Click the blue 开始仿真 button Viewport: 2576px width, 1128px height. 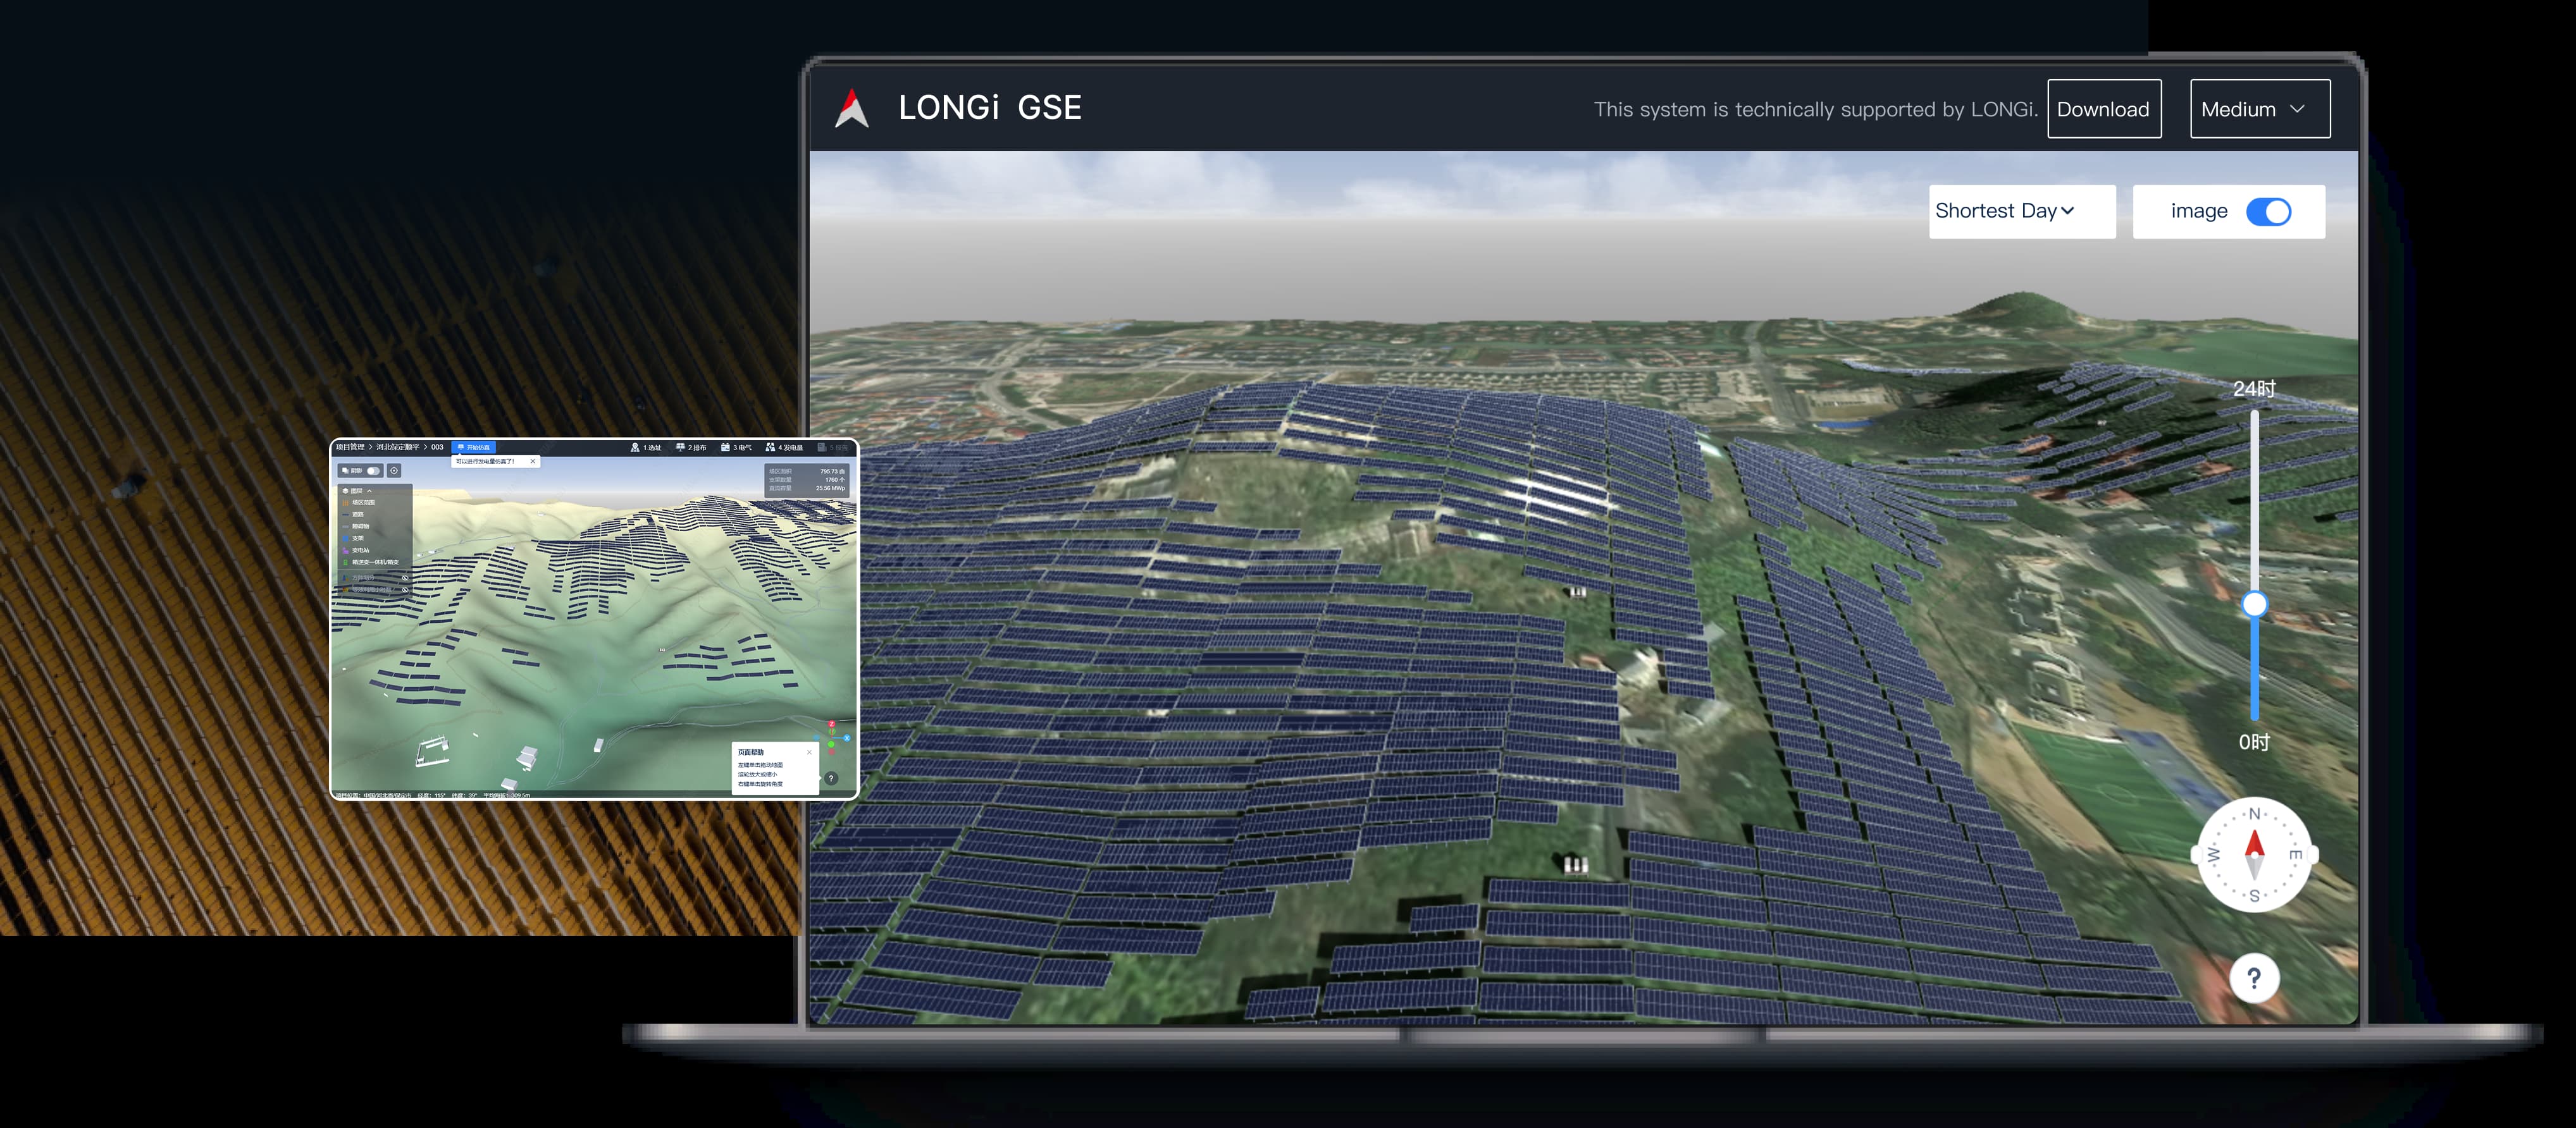tap(474, 448)
